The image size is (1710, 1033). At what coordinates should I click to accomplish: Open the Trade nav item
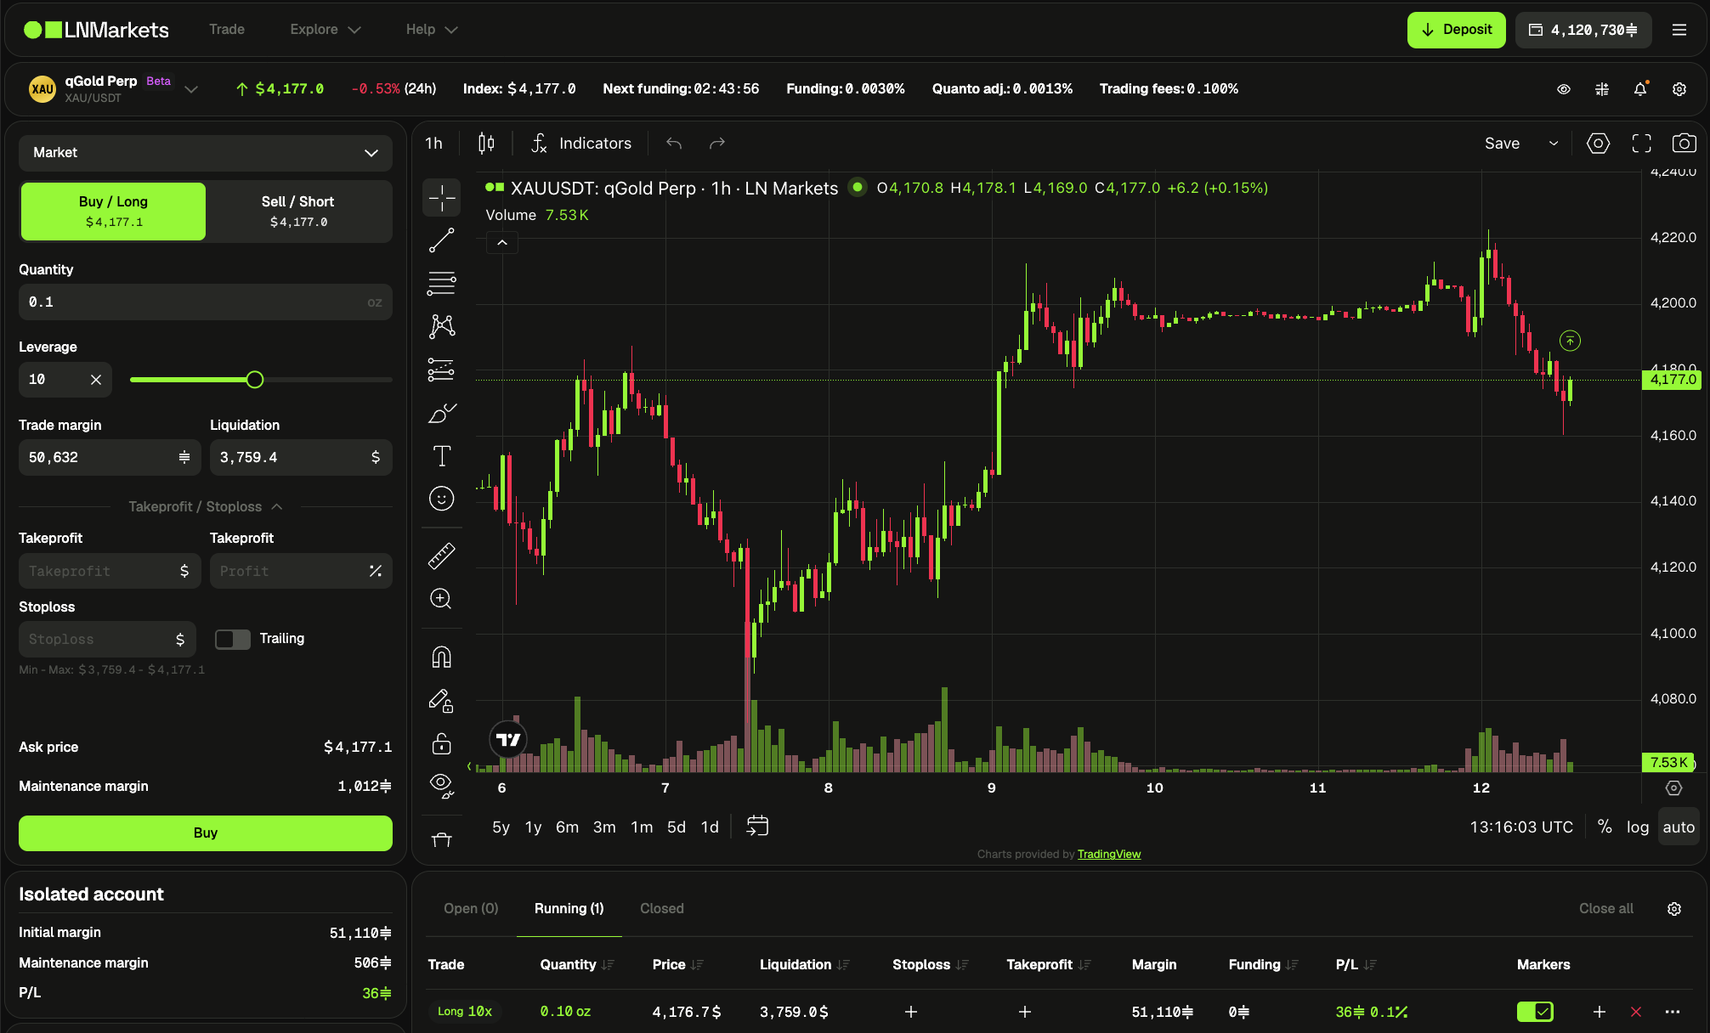tap(227, 30)
